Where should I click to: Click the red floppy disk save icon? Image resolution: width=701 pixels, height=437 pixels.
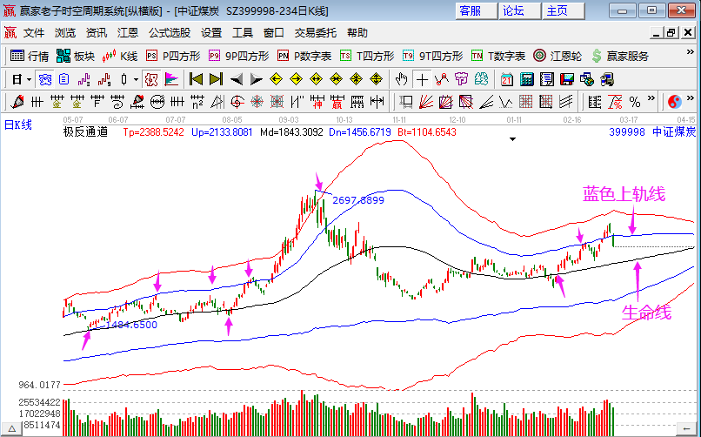pyautogui.click(x=566, y=79)
